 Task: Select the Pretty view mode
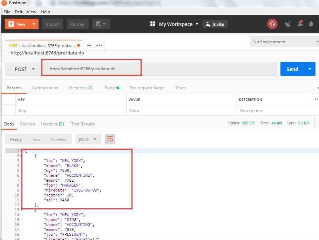(16, 140)
